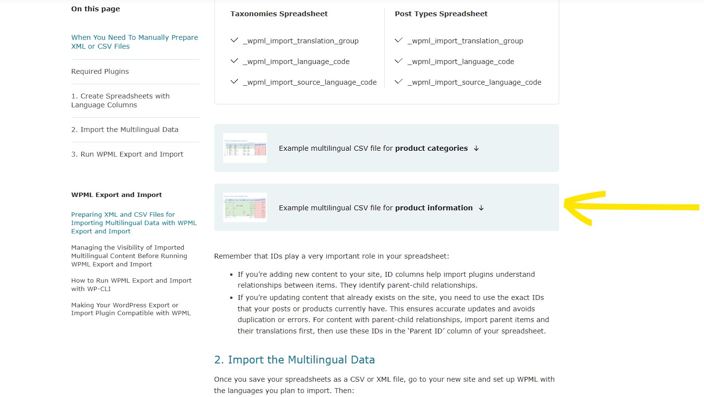Screen dimensions: 704x397
Task: Click the down arrow after product categories
Action: 476,148
